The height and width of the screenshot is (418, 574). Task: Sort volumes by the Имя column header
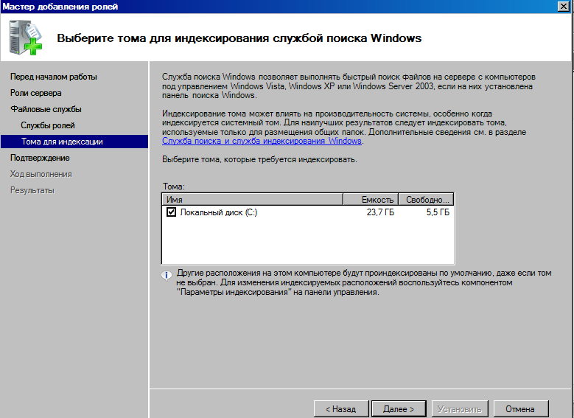tap(252, 200)
